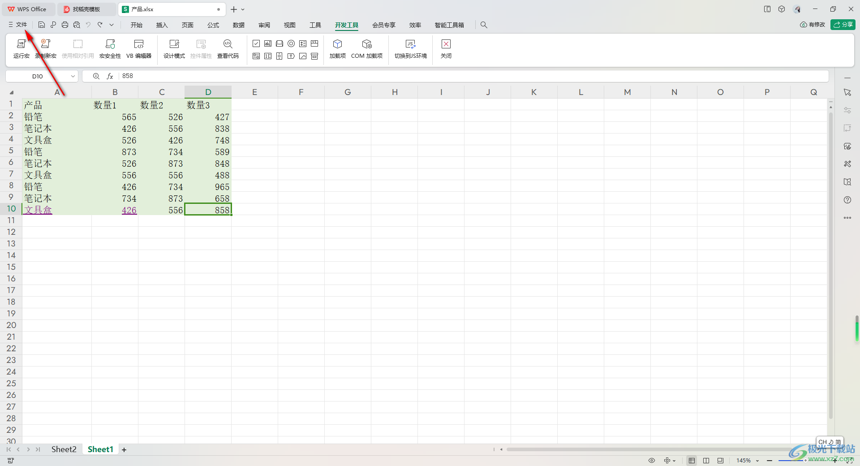Screen dimensions: 860x466
Task: Switch to the 插入 tab
Action: (x=162, y=25)
